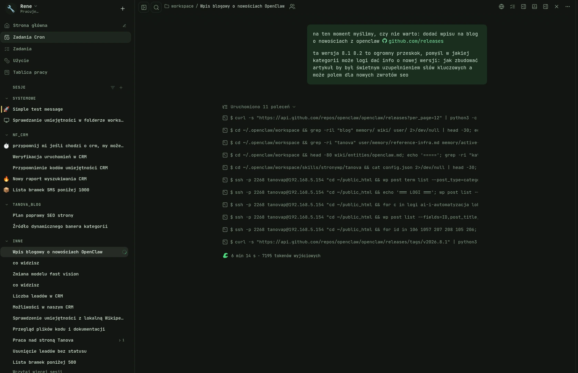Image resolution: width=578 pixels, height=373 pixels.
Task: Click the participants icon beside session title
Action: pos(292,7)
